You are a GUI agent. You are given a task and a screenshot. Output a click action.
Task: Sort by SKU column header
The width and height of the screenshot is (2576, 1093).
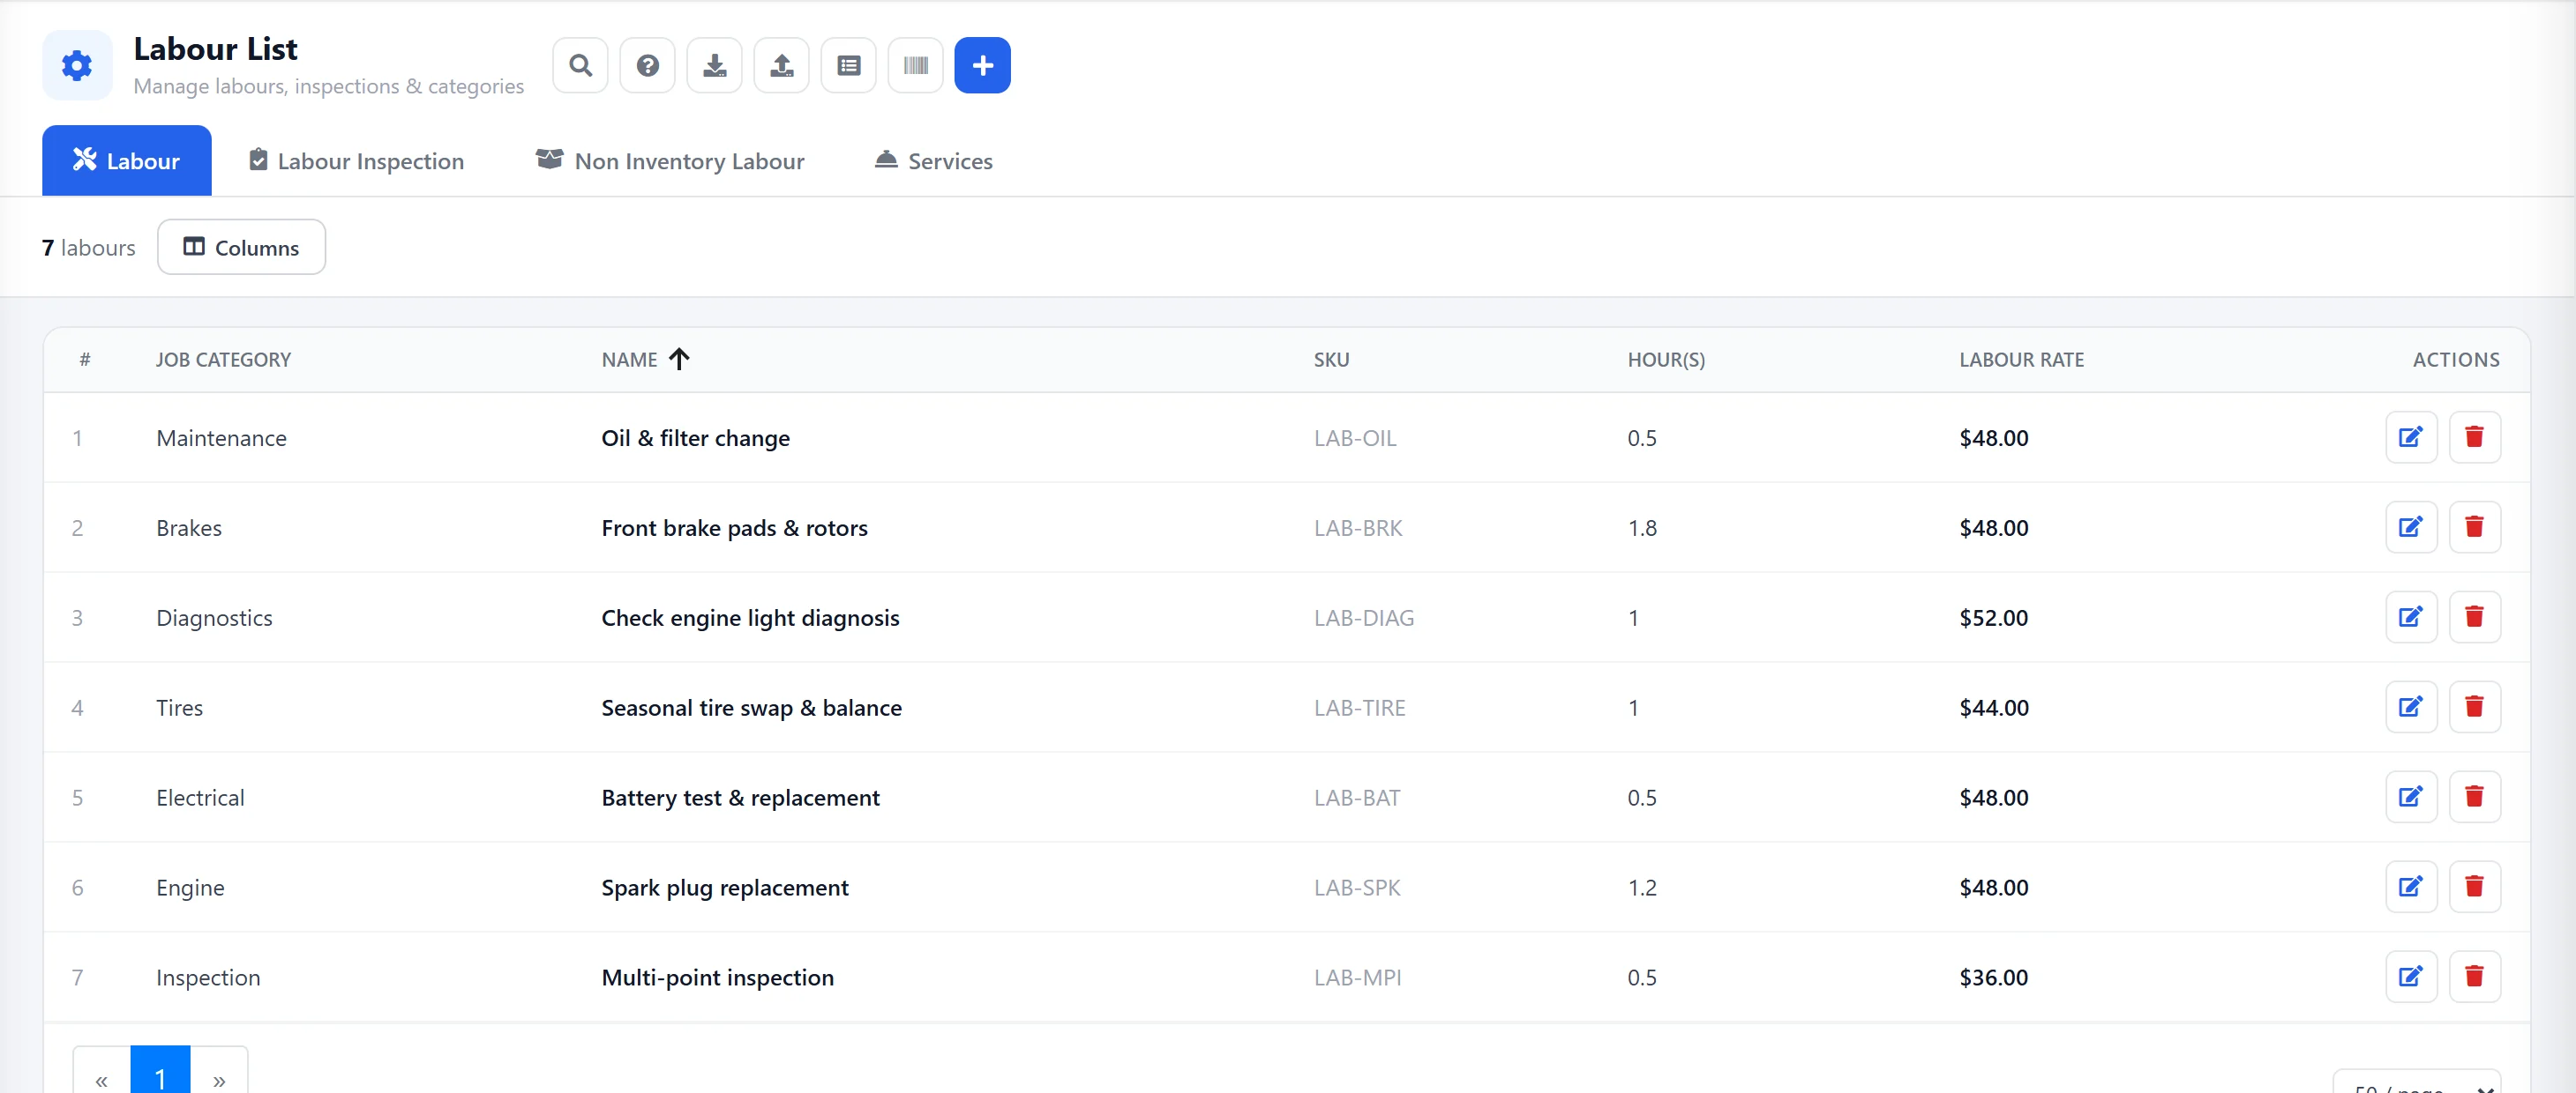click(x=1331, y=360)
